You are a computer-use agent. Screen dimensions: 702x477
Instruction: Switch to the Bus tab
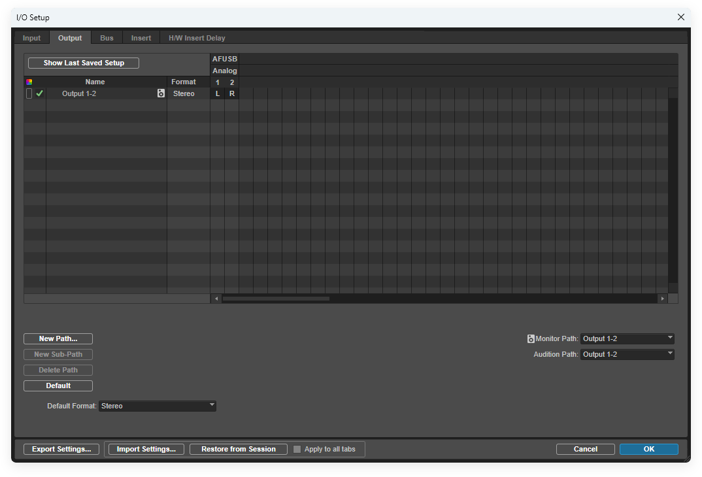(107, 38)
